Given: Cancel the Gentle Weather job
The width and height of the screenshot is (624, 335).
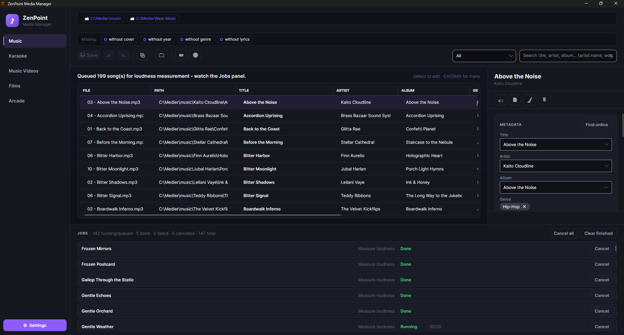Looking at the screenshot, I should point(602,327).
